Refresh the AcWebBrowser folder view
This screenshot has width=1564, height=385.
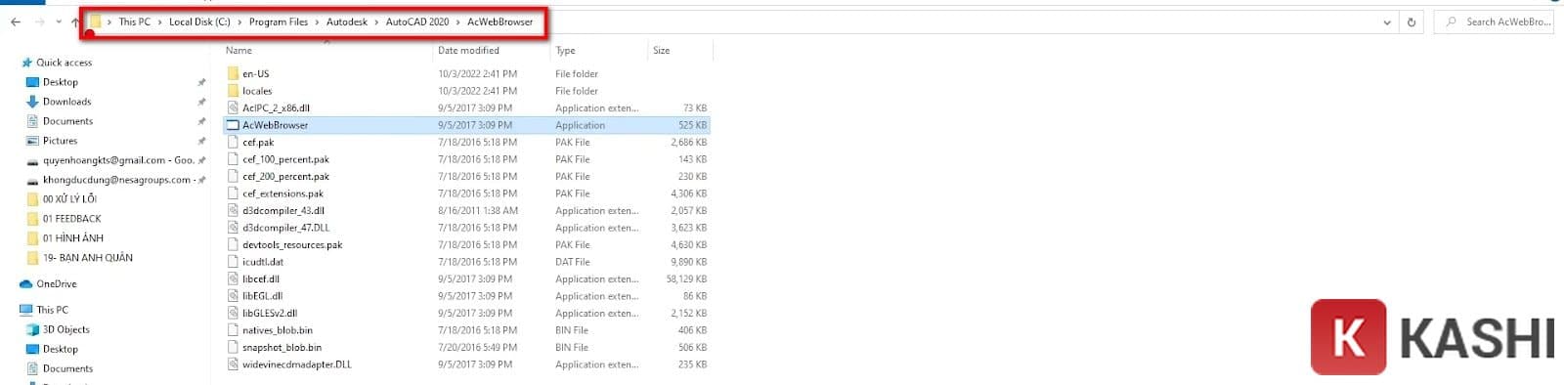pos(1412,21)
